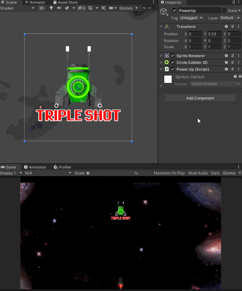The image size is (242, 291).
Task: Toggle Mute Audio in Game view
Action: [x=198, y=173]
